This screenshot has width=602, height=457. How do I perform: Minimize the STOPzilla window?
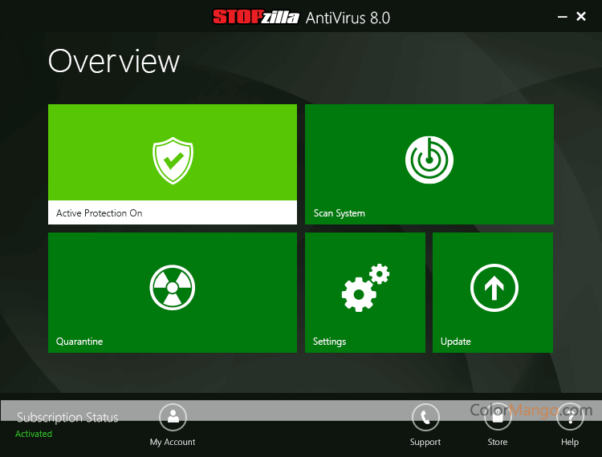pos(562,17)
